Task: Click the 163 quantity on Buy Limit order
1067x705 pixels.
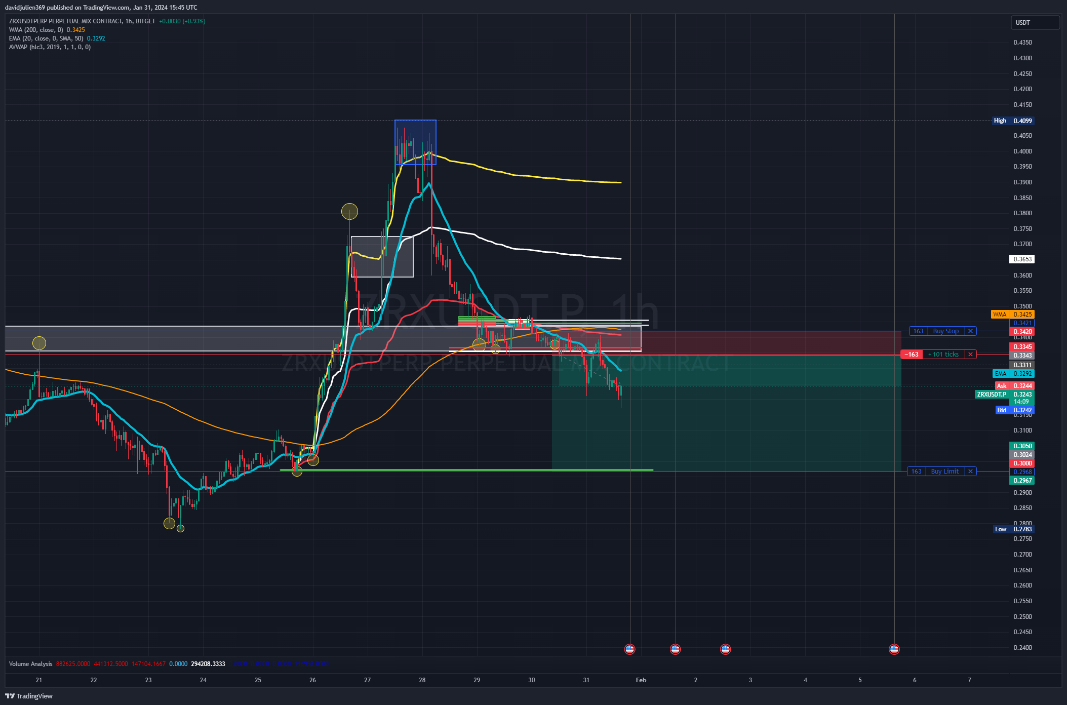Action: [917, 472]
